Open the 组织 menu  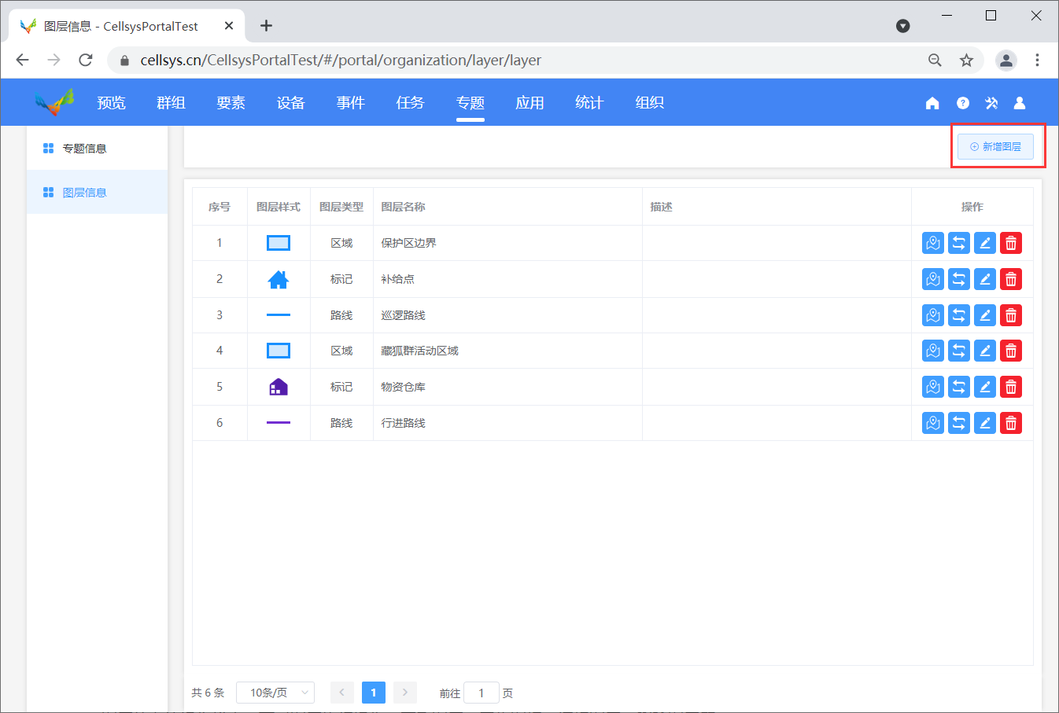[x=649, y=103]
